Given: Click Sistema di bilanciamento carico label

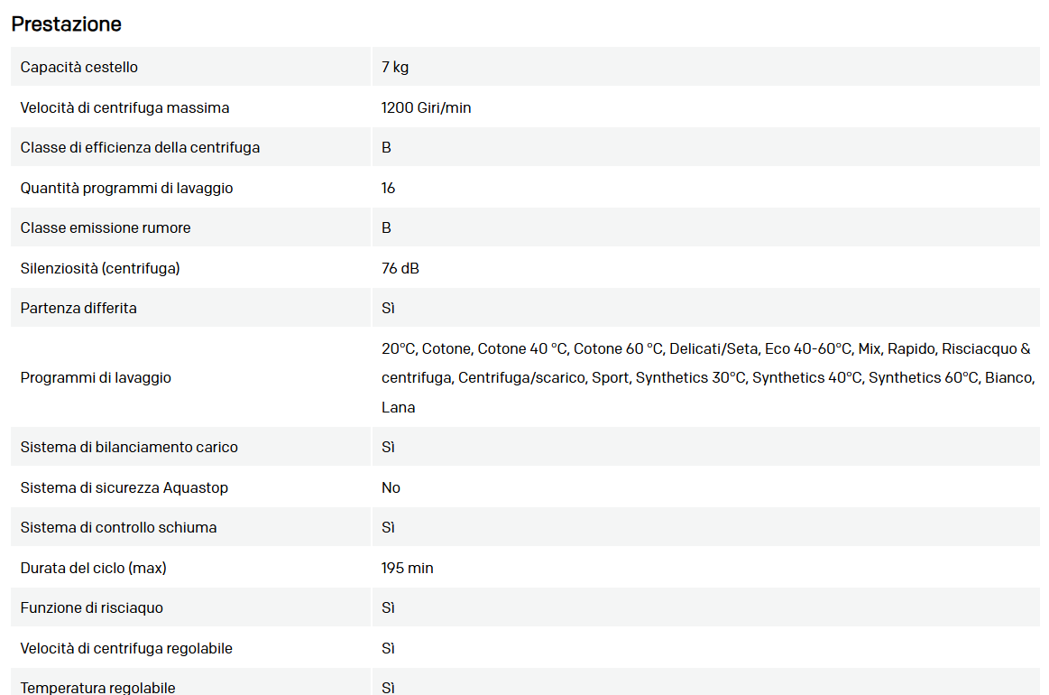Looking at the screenshot, I should click(x=129, y=448).
